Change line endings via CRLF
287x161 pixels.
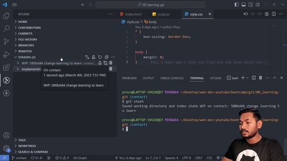[199, 158]
